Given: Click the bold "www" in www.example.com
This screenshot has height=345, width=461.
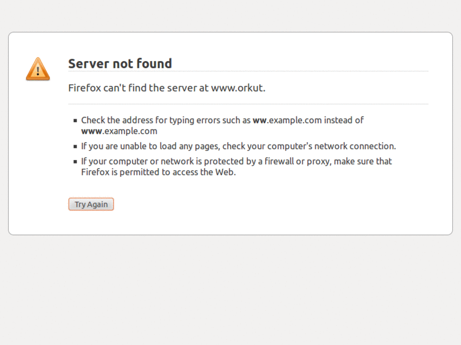Looking at the screenshot, I should click(92, 131).
